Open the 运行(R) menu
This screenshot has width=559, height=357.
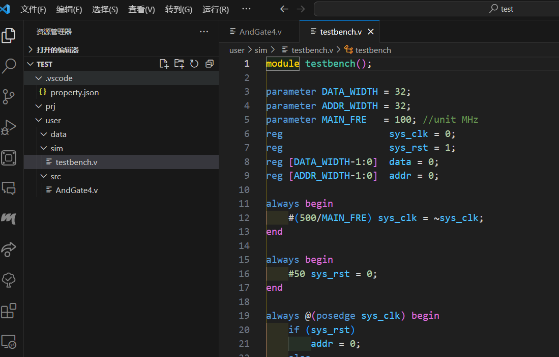coord(215,9)
